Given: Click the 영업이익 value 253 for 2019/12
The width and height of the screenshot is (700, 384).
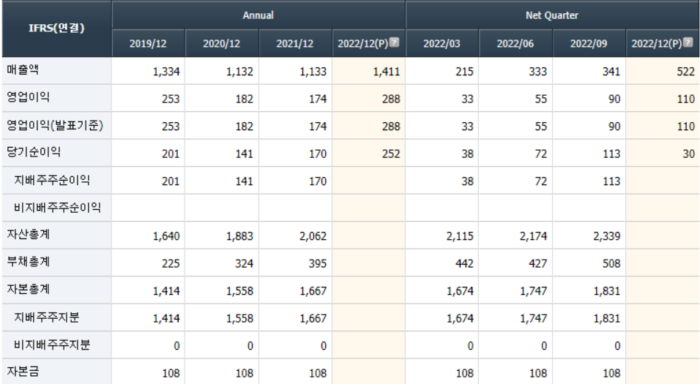Looking at the screenshot, I should tap(171, 99).
